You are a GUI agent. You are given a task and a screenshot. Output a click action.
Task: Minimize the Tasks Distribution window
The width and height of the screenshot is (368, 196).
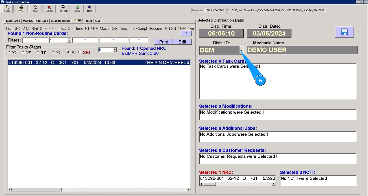[357, 2]
